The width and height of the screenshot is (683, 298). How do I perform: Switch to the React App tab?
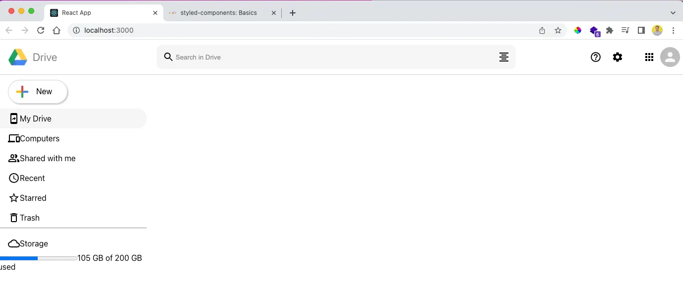tap(103, 13)
